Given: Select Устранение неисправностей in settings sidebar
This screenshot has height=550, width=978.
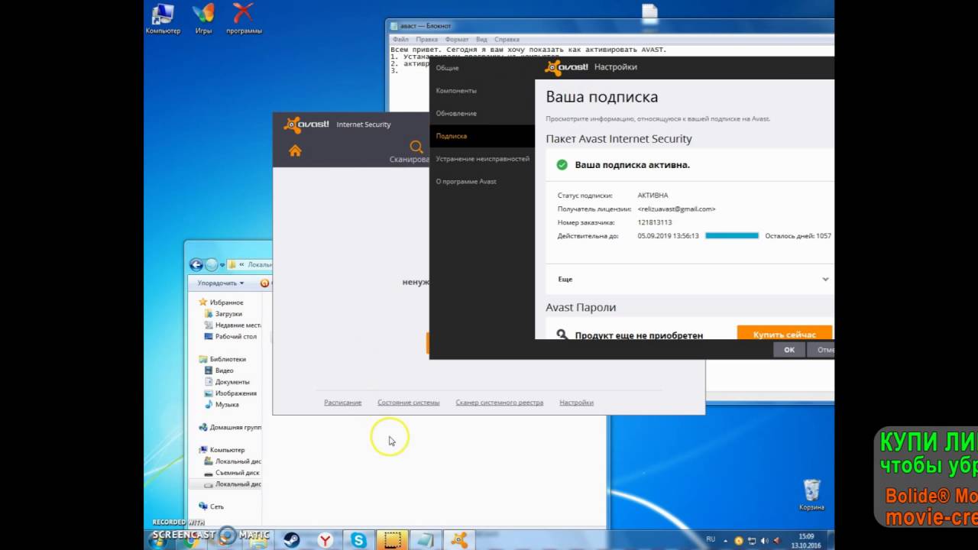Looking at the screenshot, I should 482,158.
